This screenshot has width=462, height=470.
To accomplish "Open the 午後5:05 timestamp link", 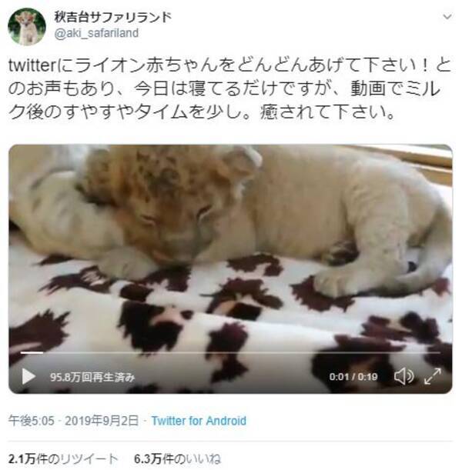I will point(32,421).
